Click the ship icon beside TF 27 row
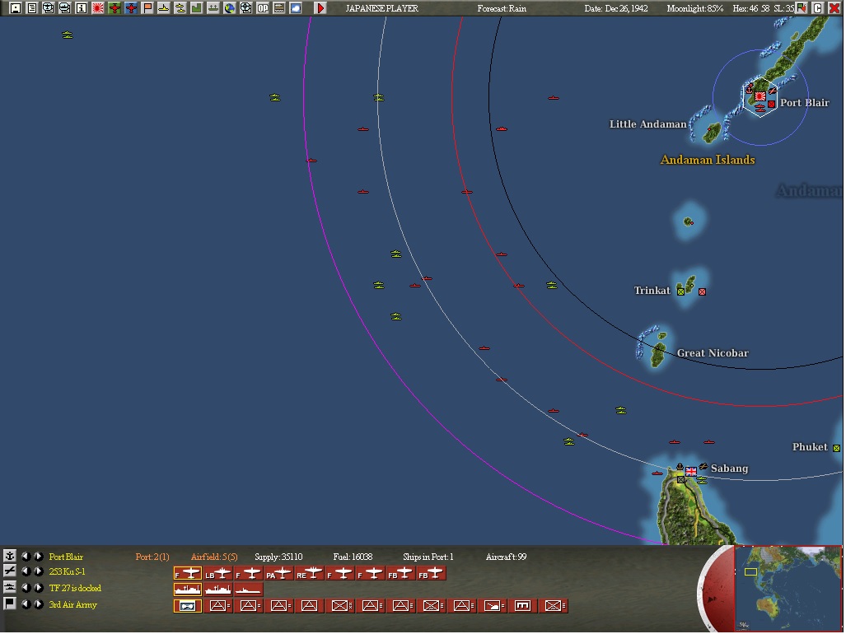846x634 pixels. point(9,588)
